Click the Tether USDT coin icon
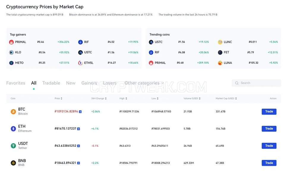 13,146
